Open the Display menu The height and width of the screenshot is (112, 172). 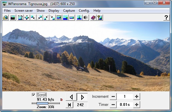tap(54, 11)
